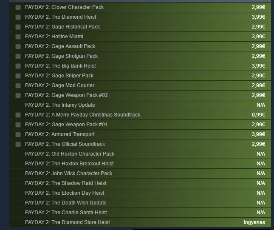Image resolution: width=274 pixels, height=230 pixels.
Task: Open PAYDAY 2: The Big Bank Heist entry
Action: coord(60,66)
